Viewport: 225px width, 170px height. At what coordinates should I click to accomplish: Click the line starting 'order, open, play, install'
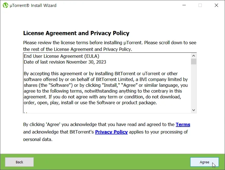pyautogui.click(x=90, y=103)
